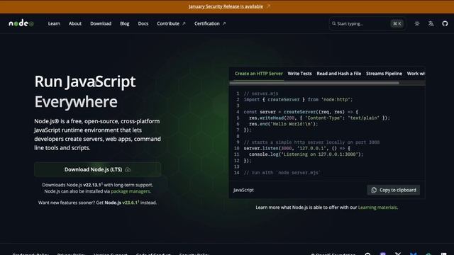Switch to the Write Tests tab

299,74
